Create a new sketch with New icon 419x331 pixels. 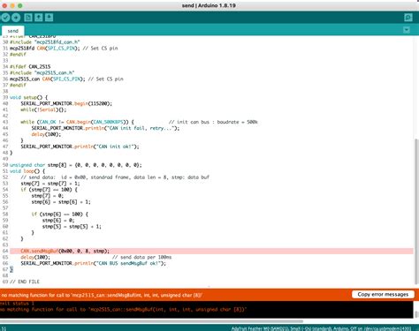click(x=28, y=18)
